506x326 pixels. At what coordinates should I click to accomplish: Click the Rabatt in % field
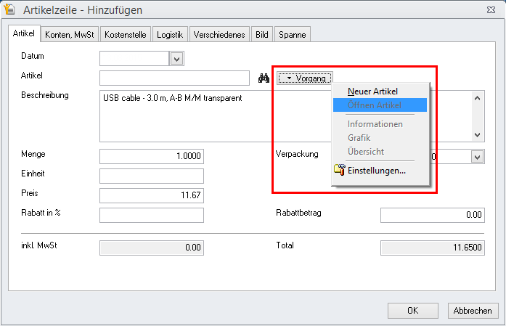[151, 215]
